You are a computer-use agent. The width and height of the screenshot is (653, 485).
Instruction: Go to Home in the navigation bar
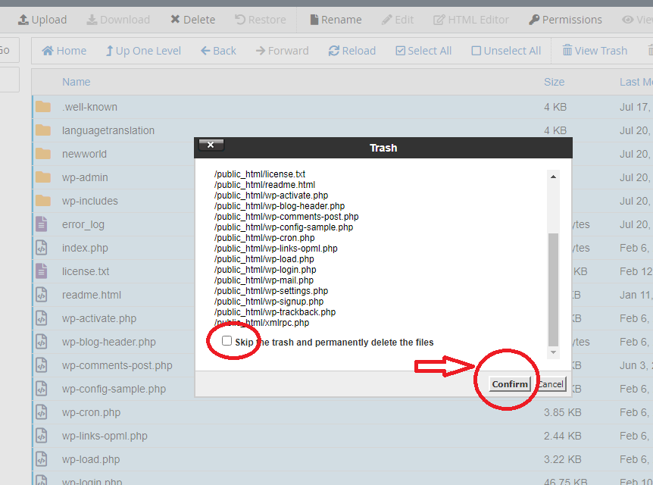(64, 51)
